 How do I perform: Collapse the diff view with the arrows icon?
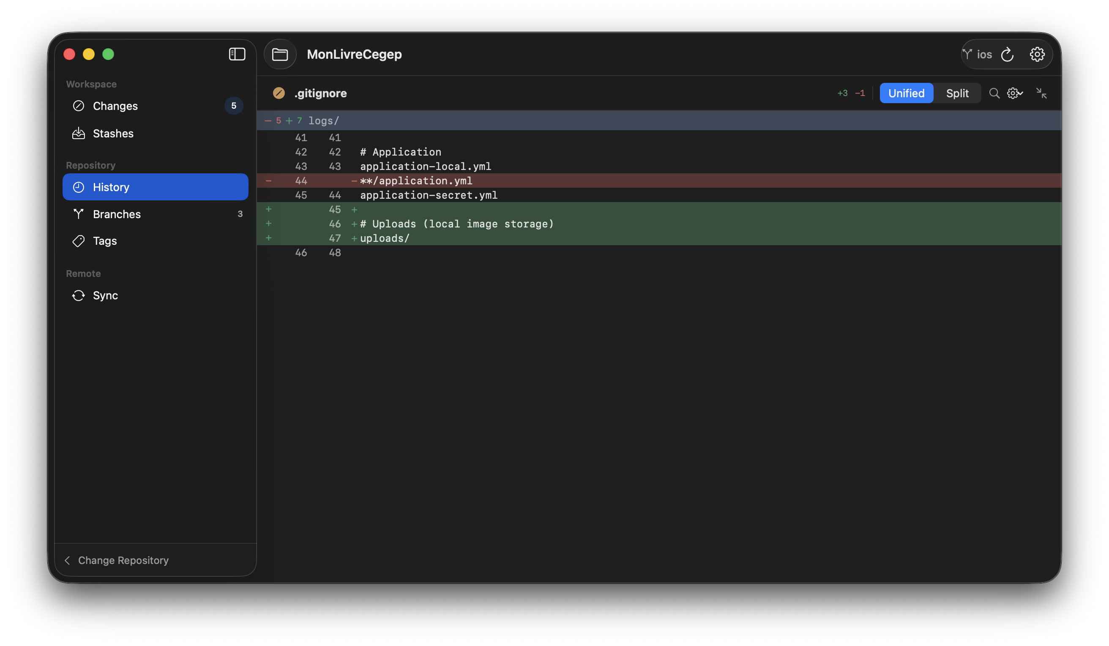pyautogui.click(x=1041, y=93)
